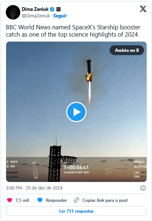Screen dimensions: 152x221
Task: Like the post via heart icon
Action: [x=9, y=200]
